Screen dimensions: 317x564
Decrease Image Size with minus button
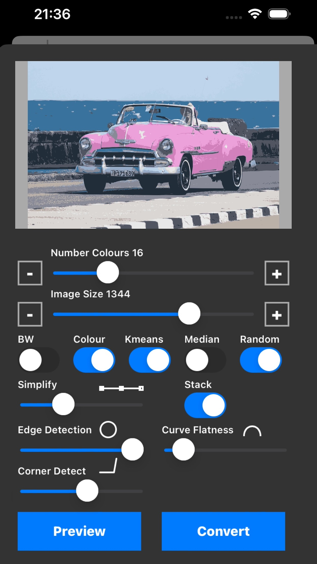pyautogui.click(x=30, y=314)
